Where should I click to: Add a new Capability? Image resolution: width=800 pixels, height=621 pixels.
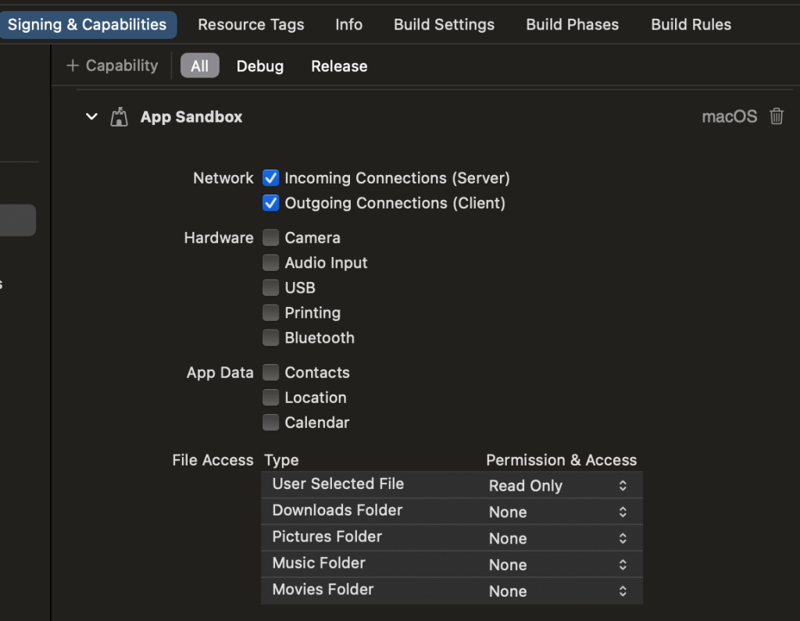[x=112, y=66]
